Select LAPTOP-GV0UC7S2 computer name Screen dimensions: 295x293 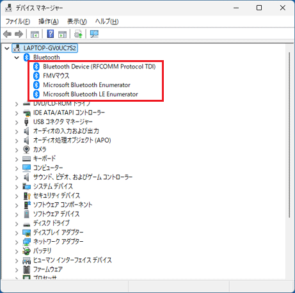pyautogui.click(x=50, y=48)
